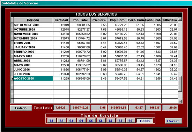Switch to service type S2
The image size is (192, 132).
pyautogui.click(x=61, y=121)
